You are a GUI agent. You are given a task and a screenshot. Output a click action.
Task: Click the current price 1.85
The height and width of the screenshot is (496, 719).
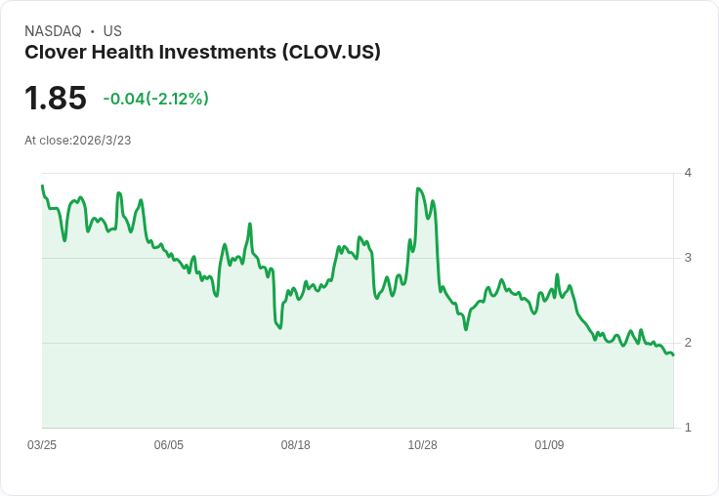[56, 99]
